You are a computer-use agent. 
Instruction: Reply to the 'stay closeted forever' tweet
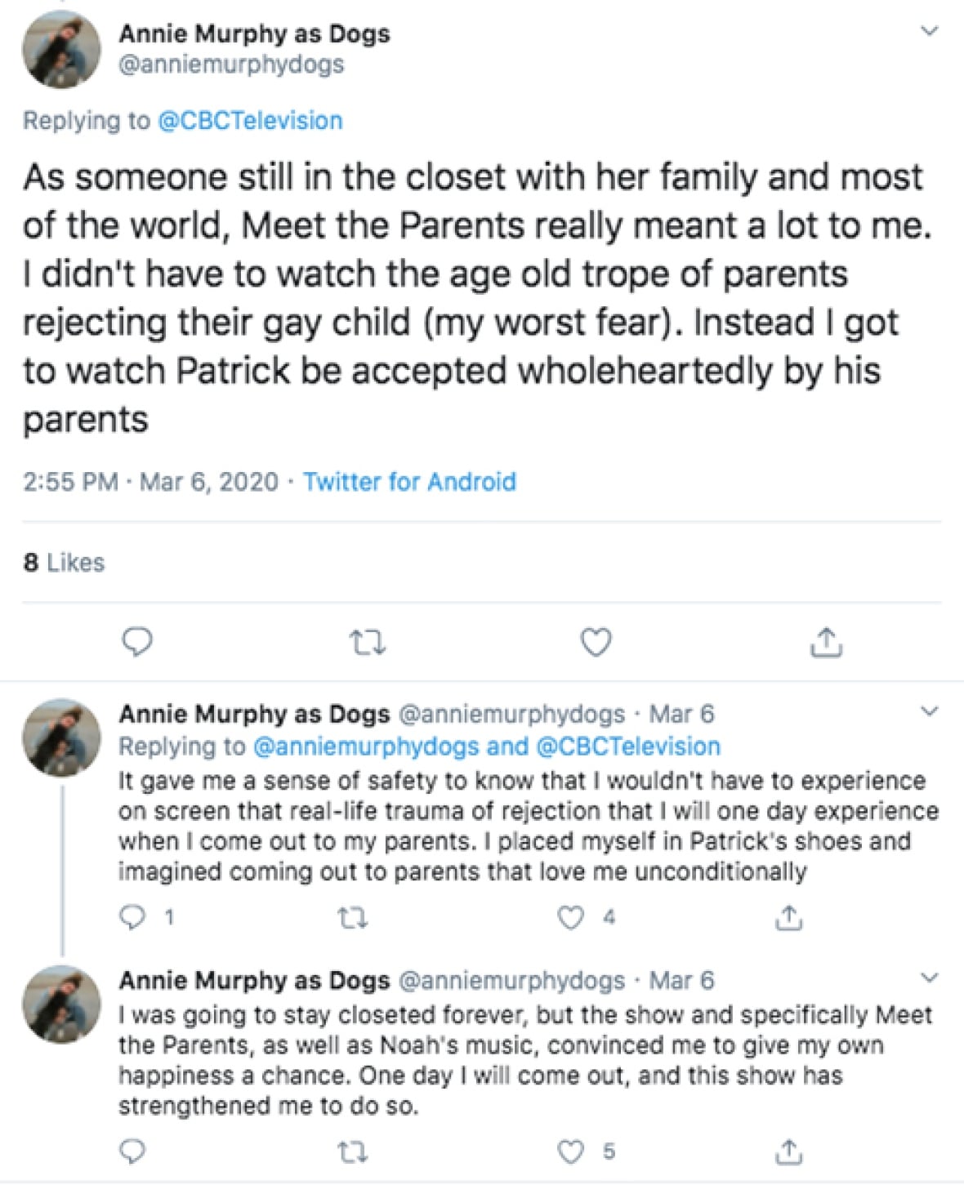[x=132, y=1152]
